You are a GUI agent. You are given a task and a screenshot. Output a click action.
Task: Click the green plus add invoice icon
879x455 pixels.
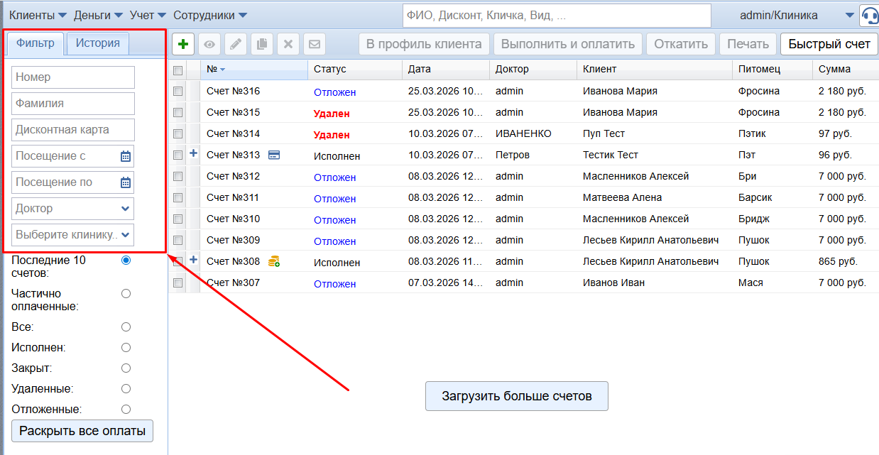[183, 44]
